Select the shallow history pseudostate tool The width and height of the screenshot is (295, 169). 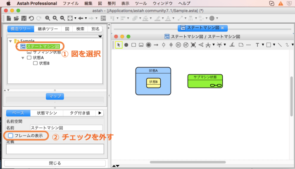[178, 45]
